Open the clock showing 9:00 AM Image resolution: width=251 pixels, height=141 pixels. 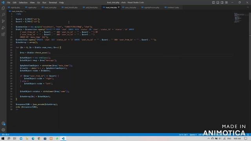coord(237,139)
